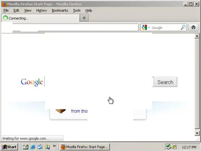Launch Internet Explorer from quick launch
The image size is (201, 151).
[33, 147]
